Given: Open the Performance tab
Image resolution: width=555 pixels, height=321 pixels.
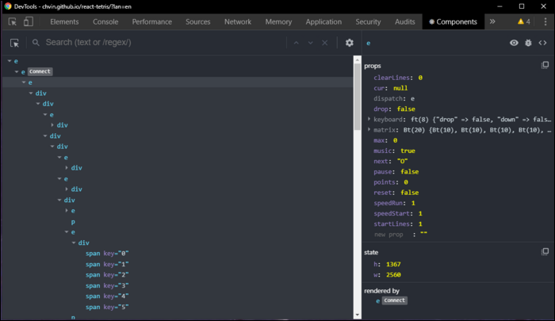Looking at the screenshot, I should pyautogui.click(x=152, y=21).
